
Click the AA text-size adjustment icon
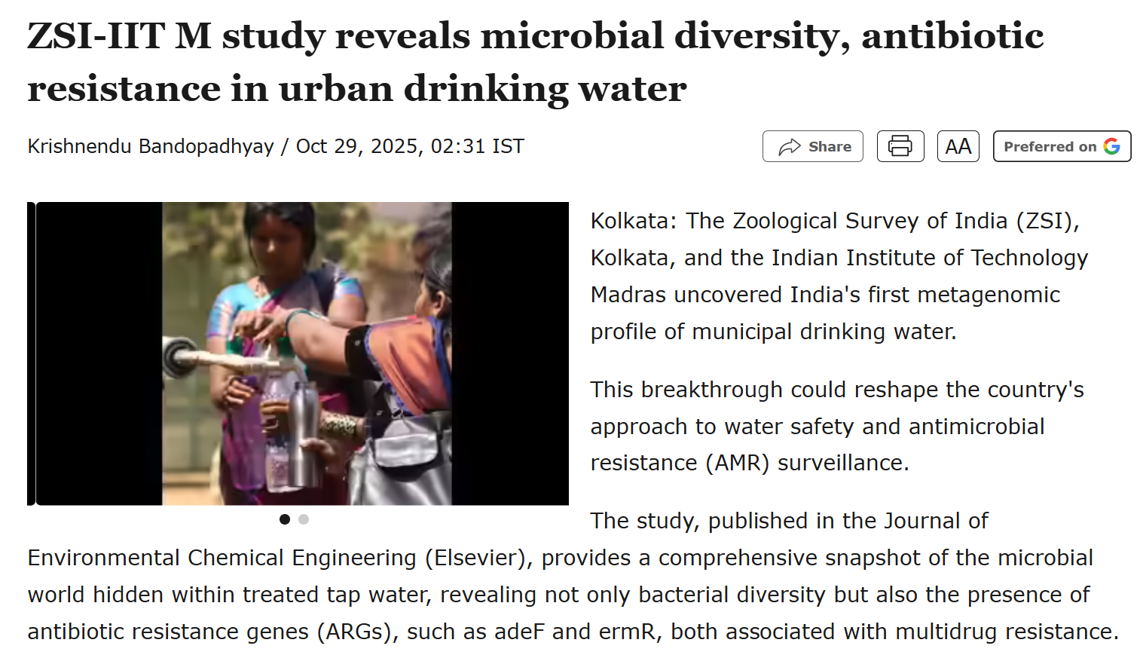[957, 146]
